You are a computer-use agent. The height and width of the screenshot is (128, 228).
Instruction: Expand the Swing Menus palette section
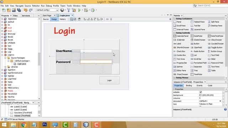(175, 78)
